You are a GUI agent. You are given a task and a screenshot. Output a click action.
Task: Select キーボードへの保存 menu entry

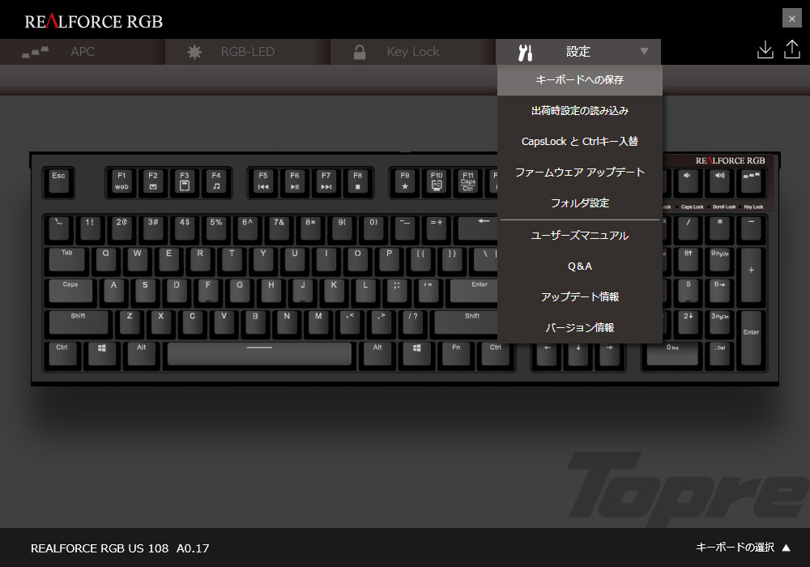coord(580,80)
